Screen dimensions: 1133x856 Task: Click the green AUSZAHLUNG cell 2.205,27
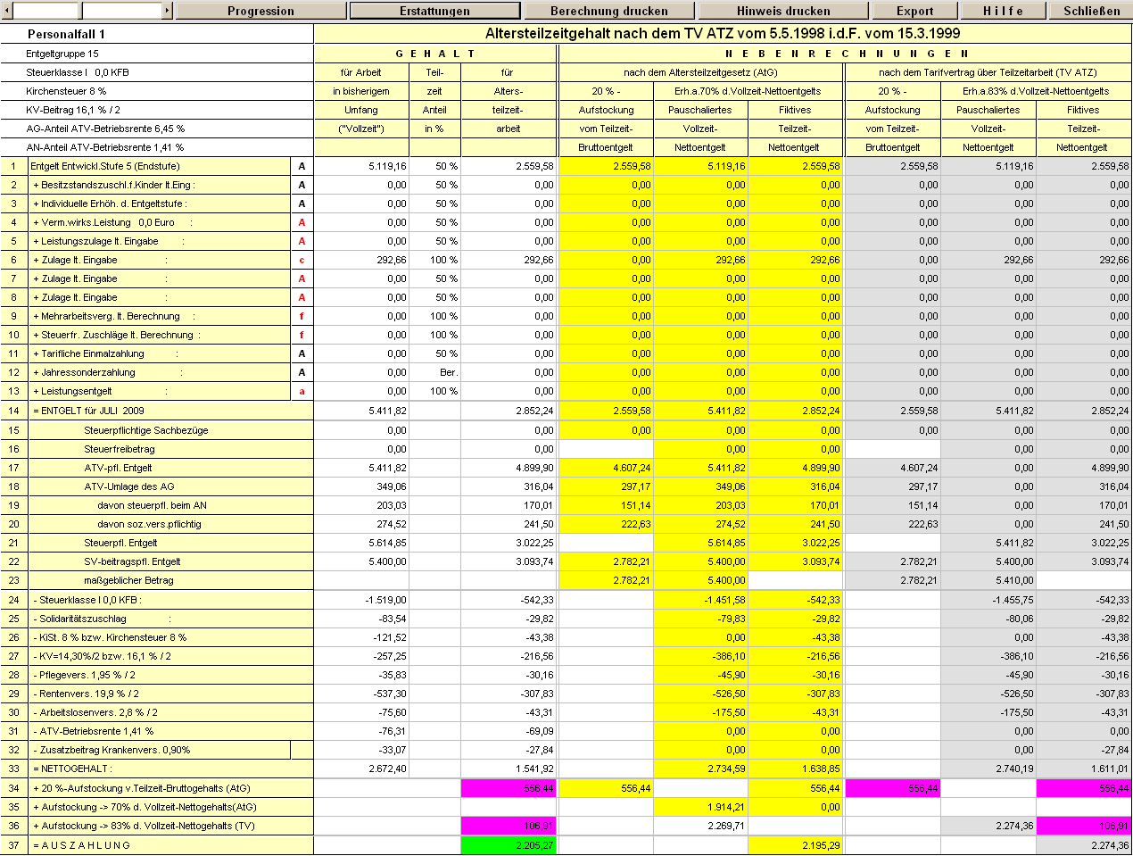coord(509,845)
